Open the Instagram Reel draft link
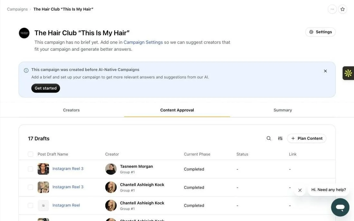The width and height of the screenshot is (354, 221). (x=66, y=205)
